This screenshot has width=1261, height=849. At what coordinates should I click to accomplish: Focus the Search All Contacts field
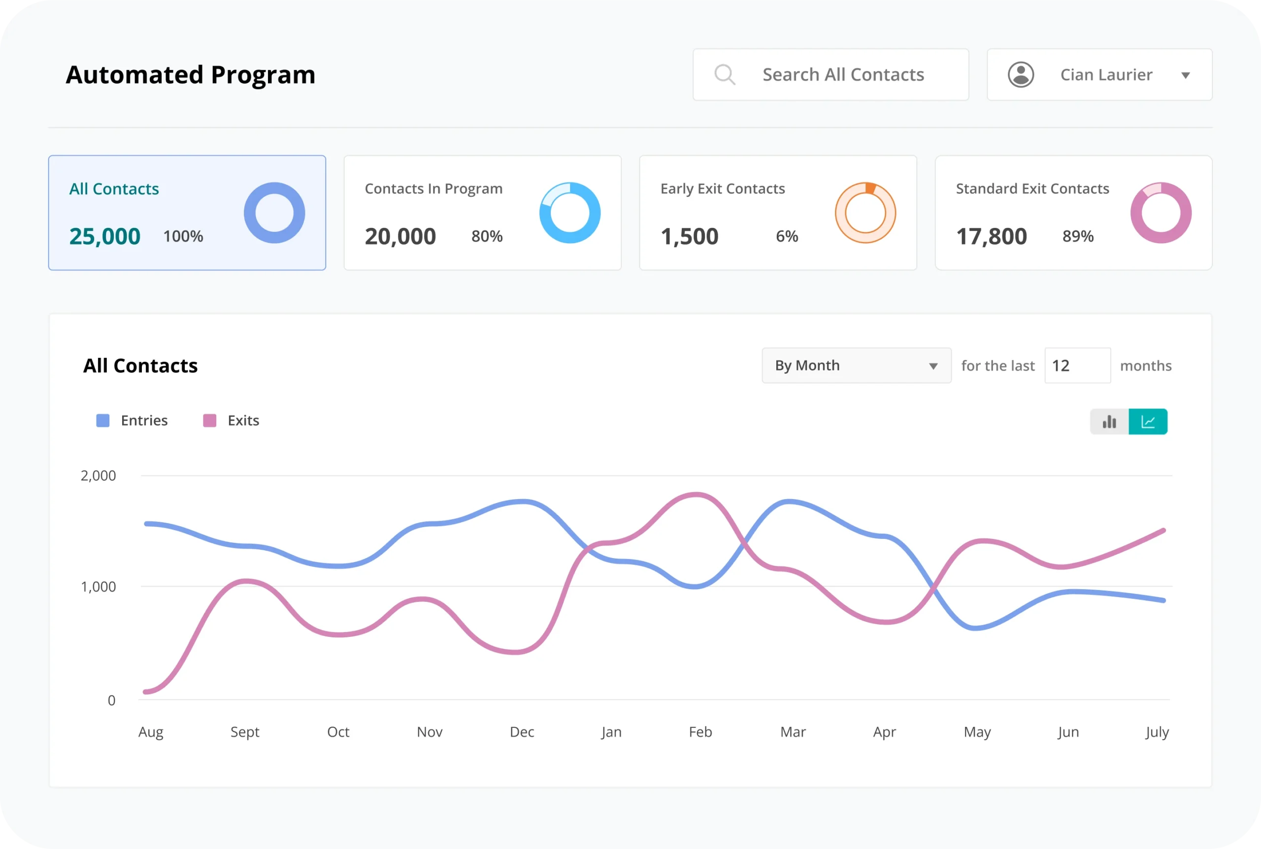(x=843, y=75)
